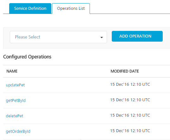Click the Configured Operations heading
The width and height of the screenshot is (170, 140).
click(27, 57)
